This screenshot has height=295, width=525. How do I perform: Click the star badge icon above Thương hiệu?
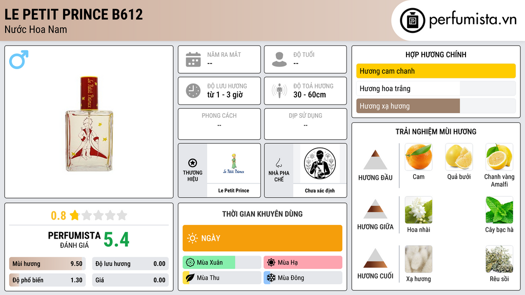click(x=193, y=163)
